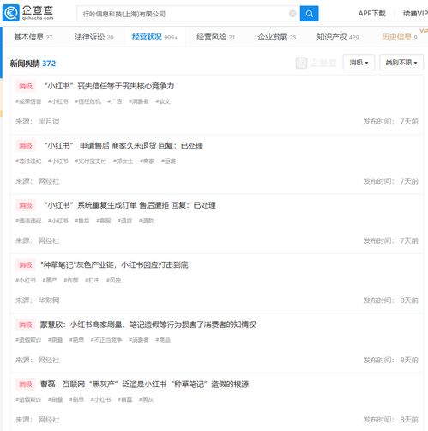The height and width of the screenshot is (431, 428).
Task: Open the 知识产权 tab
Action: pos(337,37)
